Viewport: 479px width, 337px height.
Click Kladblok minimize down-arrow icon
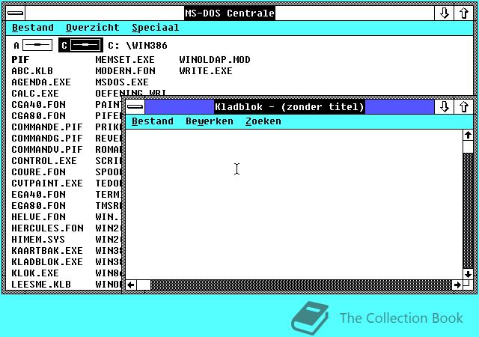[444, 107]
